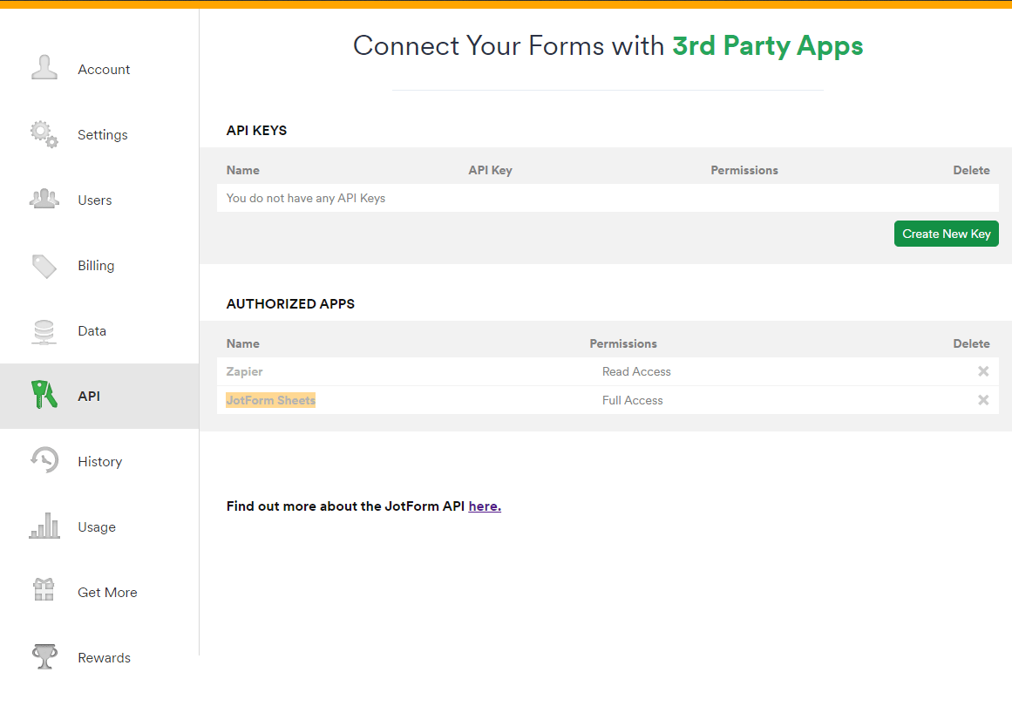
Task: Click the green API key icon
Action: coord(44,395)
